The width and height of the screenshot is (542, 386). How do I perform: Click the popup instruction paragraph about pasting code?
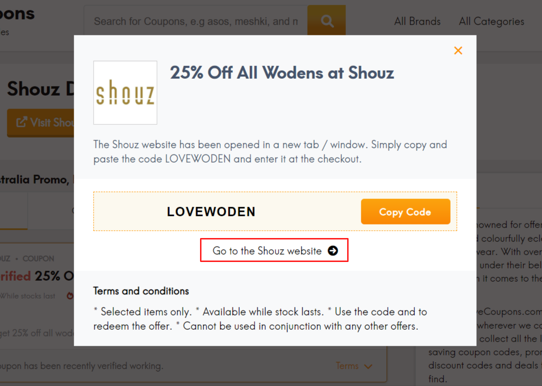tap(270, 151)
